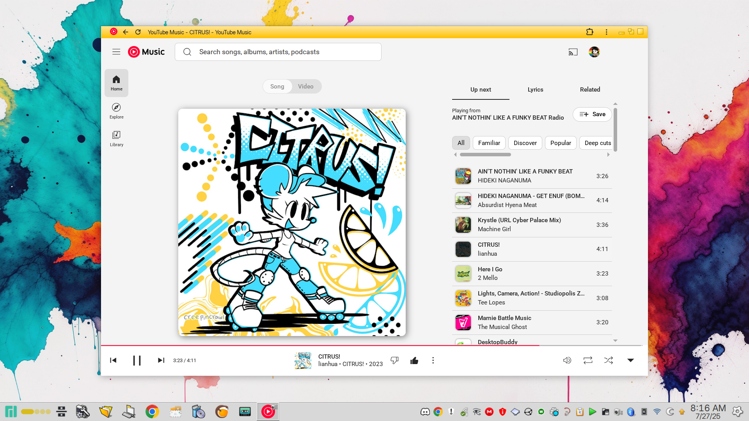Open the Lyrics tab
This screenshot has width=749, height=421.
coord(535,90)
